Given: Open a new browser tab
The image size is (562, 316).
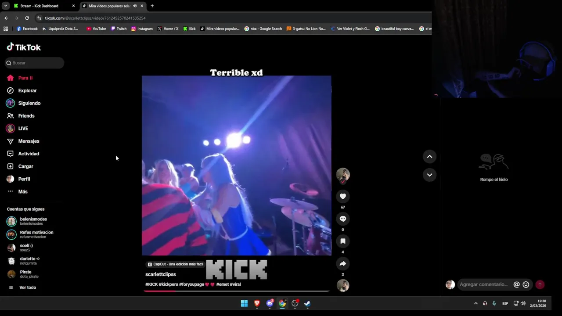Looking at the screenshot, I should 152,6.
